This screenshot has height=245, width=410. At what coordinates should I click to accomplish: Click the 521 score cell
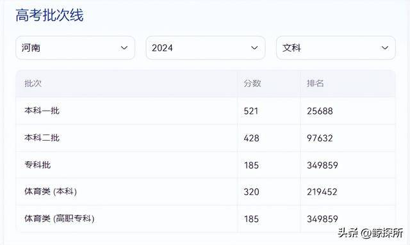point(251,111)
